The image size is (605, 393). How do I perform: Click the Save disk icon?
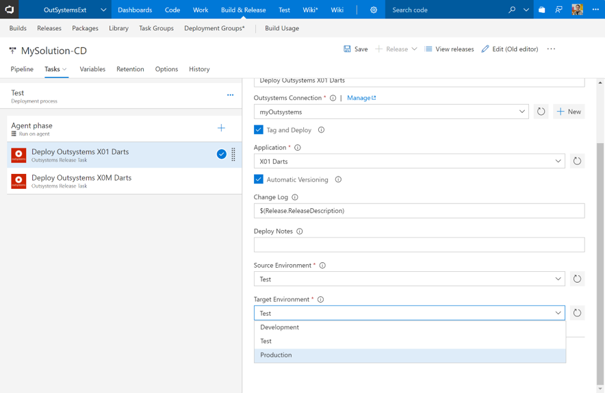[x=347, y=49]
